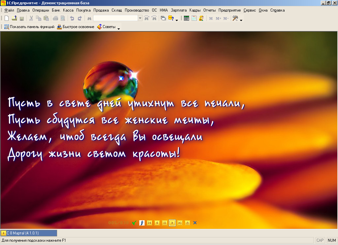
Task: Click the user with lock icon
Action: coord(201,18)
